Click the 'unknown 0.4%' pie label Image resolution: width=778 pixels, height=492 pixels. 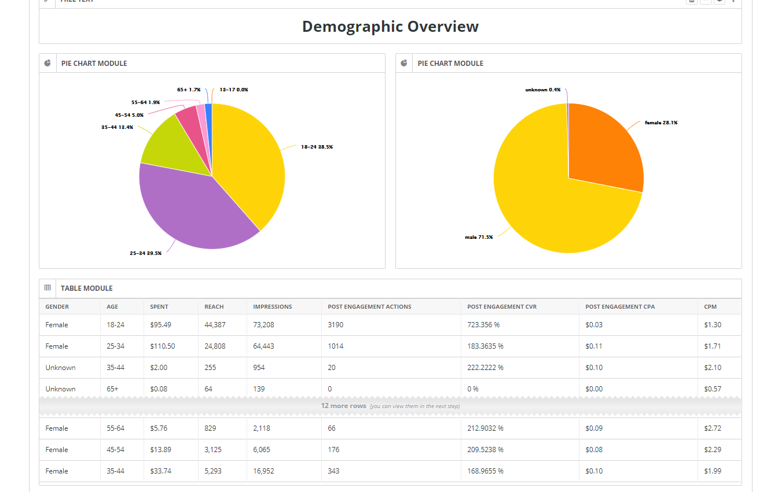pos(543,90)
